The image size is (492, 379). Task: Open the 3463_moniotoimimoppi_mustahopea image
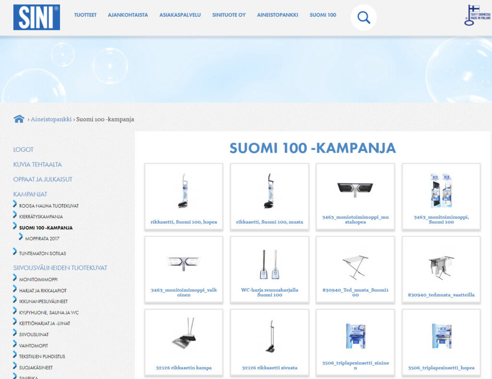(x=355, y=189)
